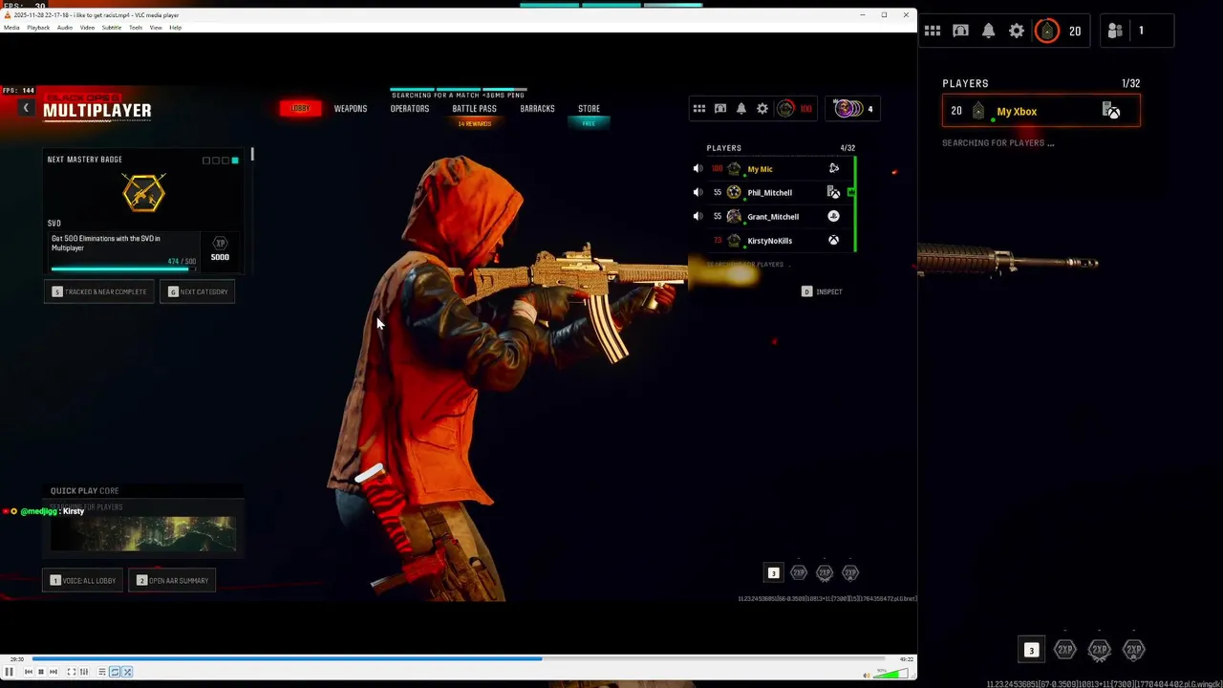Click the NEXT CATEGORY button
This screenshot has width=1223, height=688.
coord(198,291)
